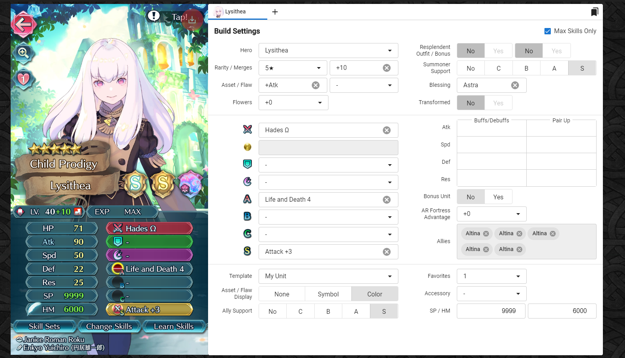Clear the Hades Ω weapon
This screenshot has height=358, width=625.
(387, 130)
